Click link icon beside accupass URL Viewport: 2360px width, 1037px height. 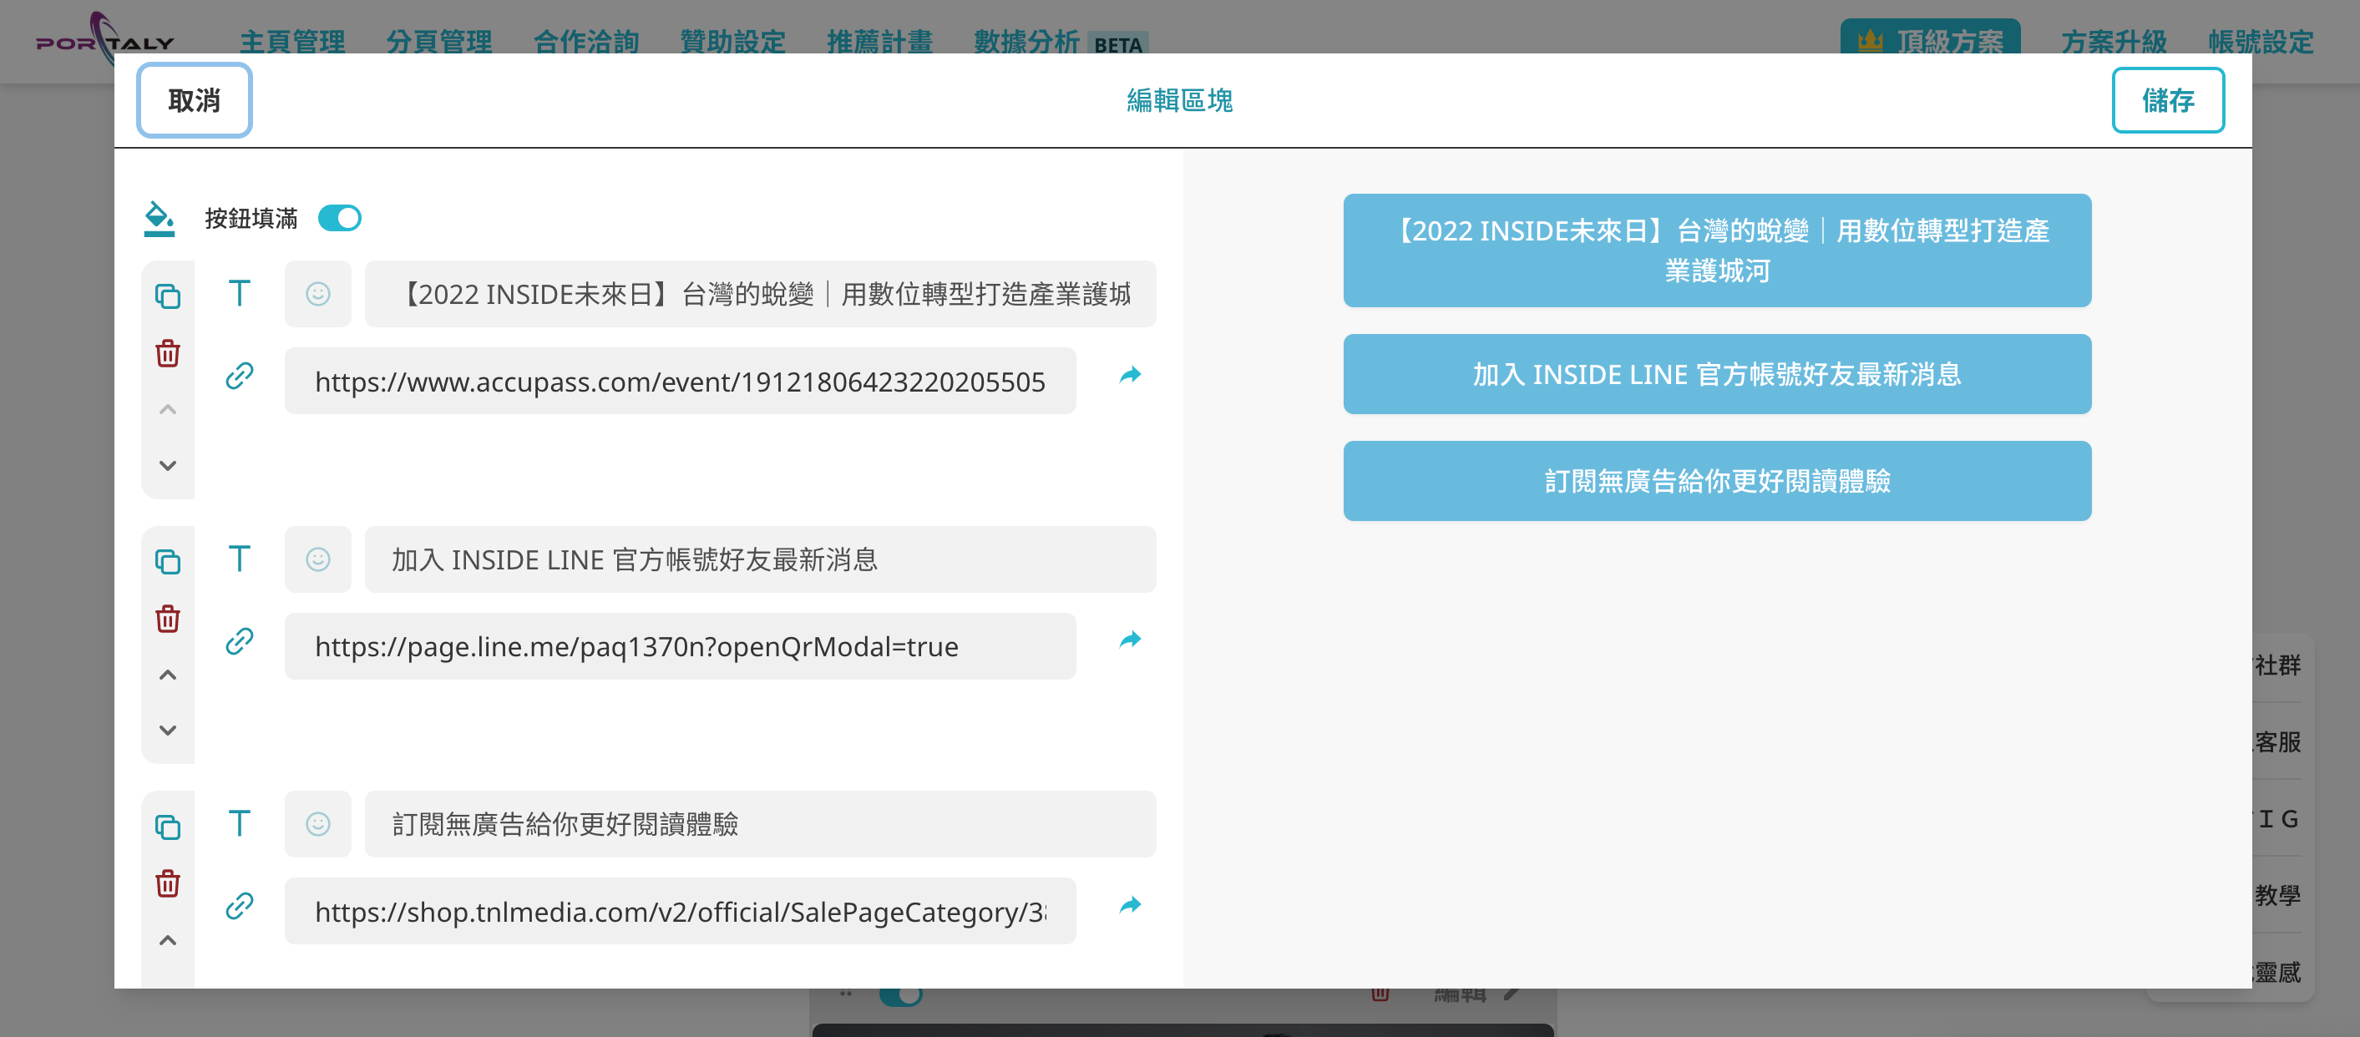[x=239, y=376]
